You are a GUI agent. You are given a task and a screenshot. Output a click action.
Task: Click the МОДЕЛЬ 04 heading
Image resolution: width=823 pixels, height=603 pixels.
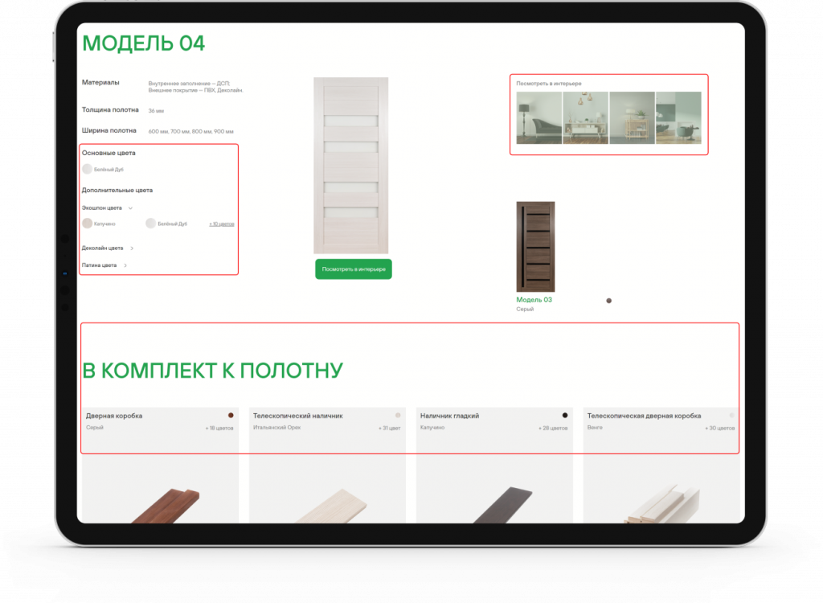pos(143,43)
